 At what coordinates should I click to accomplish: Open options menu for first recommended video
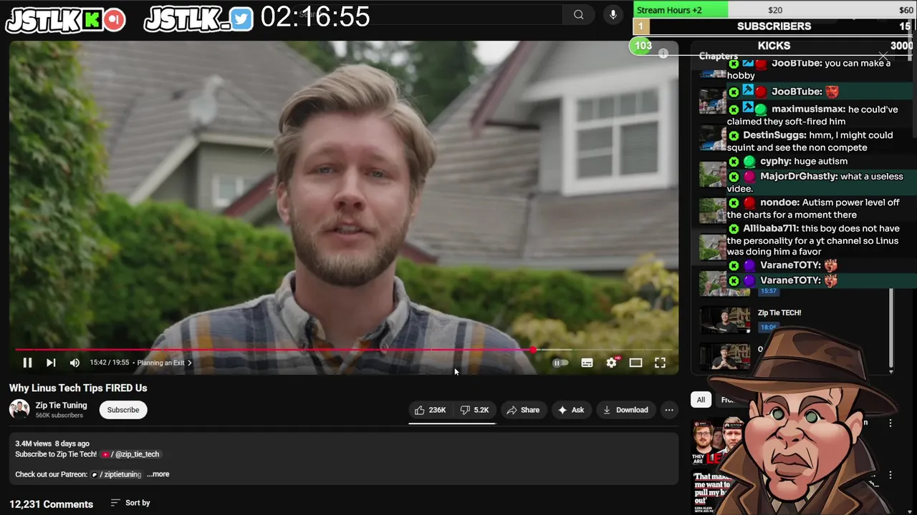pos(890,423)
